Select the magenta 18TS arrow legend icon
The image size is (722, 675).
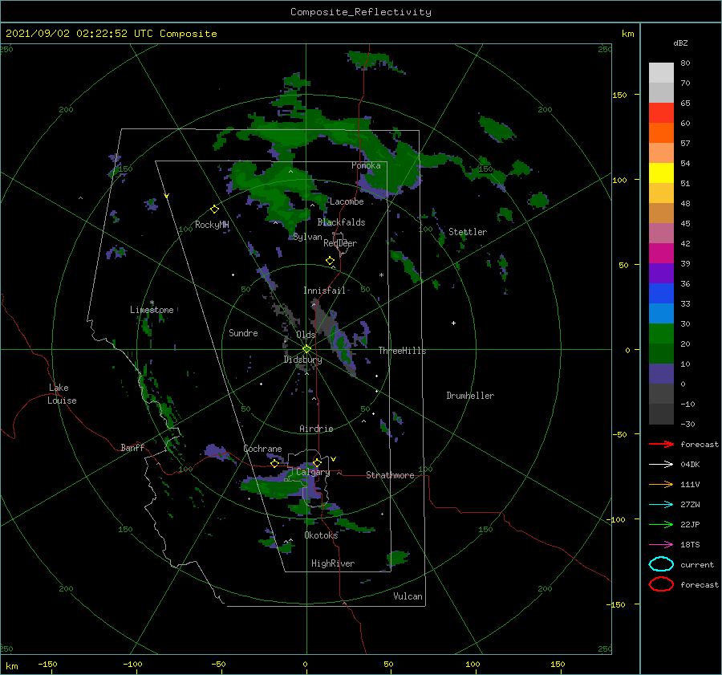pyautogui.click(x=661, y=545)
